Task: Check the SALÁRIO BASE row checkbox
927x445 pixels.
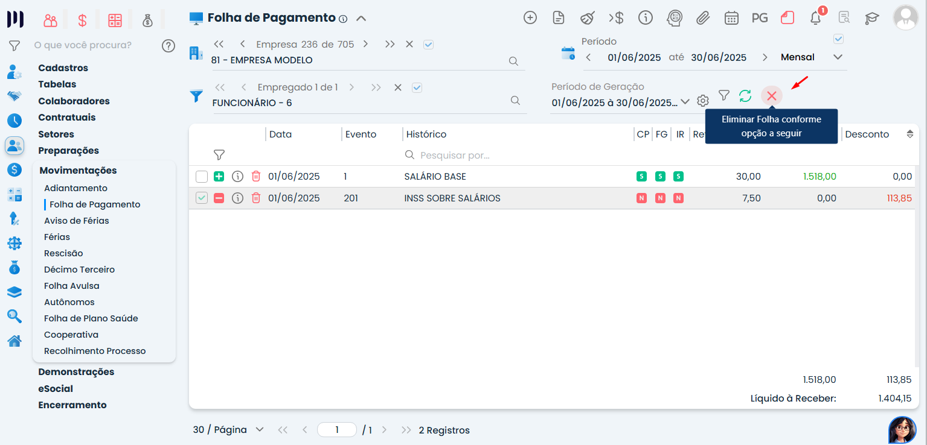Action: [202, 177]
